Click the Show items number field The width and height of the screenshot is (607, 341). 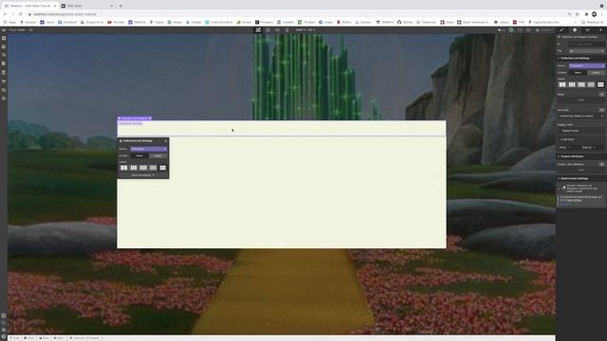point(573,148)
